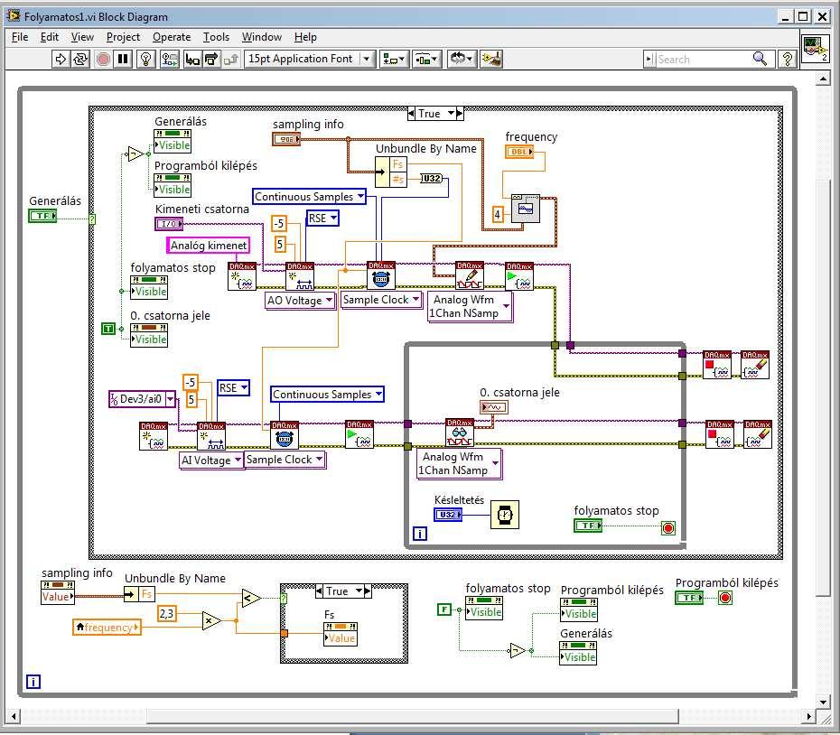Open the Edit menu
The width and height of the screenshot is (840, 735).
click(x=50, y=37)
